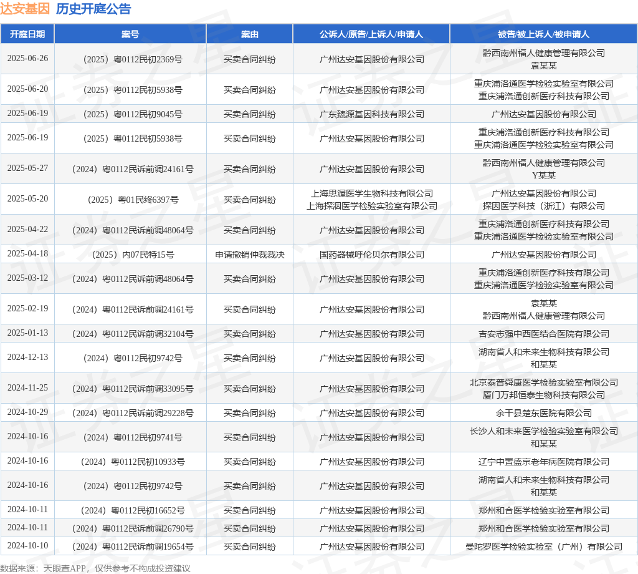Click the date 2025-04-18
Viewport: 638px width, 574px height.
pos(27,254)
